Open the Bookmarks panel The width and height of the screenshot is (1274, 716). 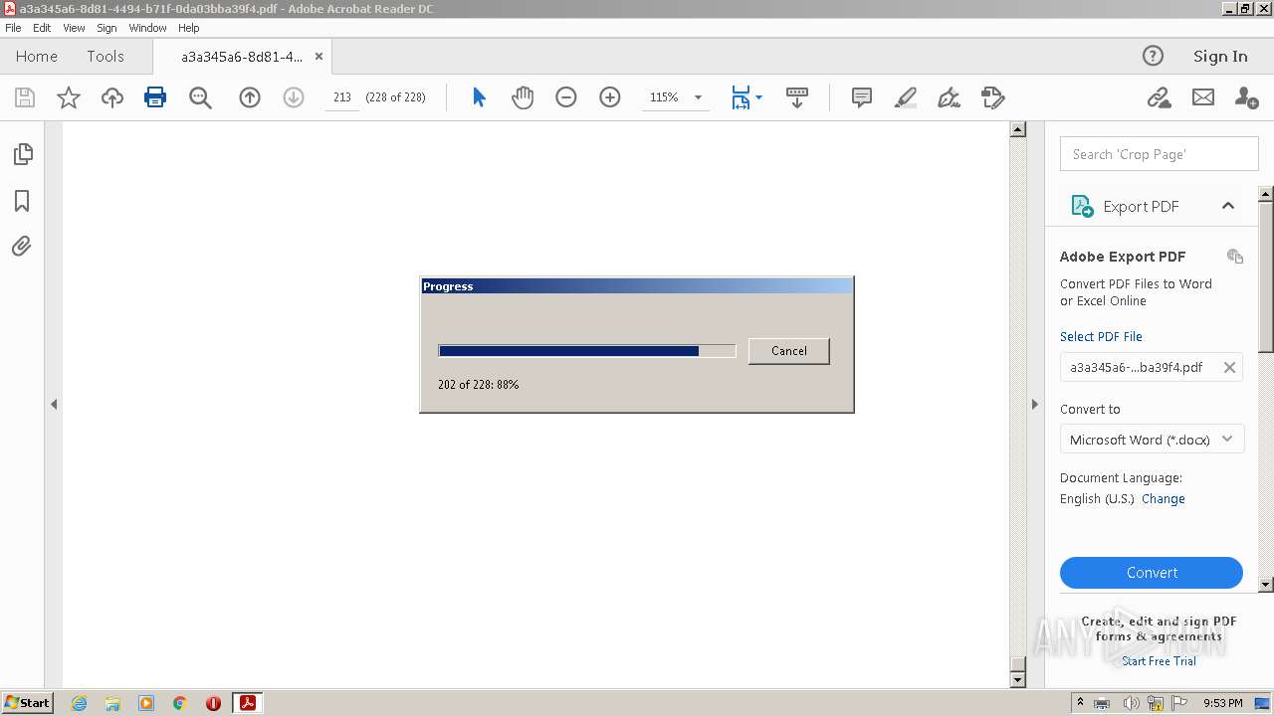pos(22,201)
